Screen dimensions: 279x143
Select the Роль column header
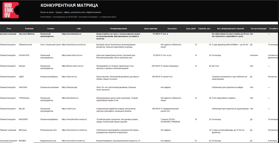click(x=9, y=28)
